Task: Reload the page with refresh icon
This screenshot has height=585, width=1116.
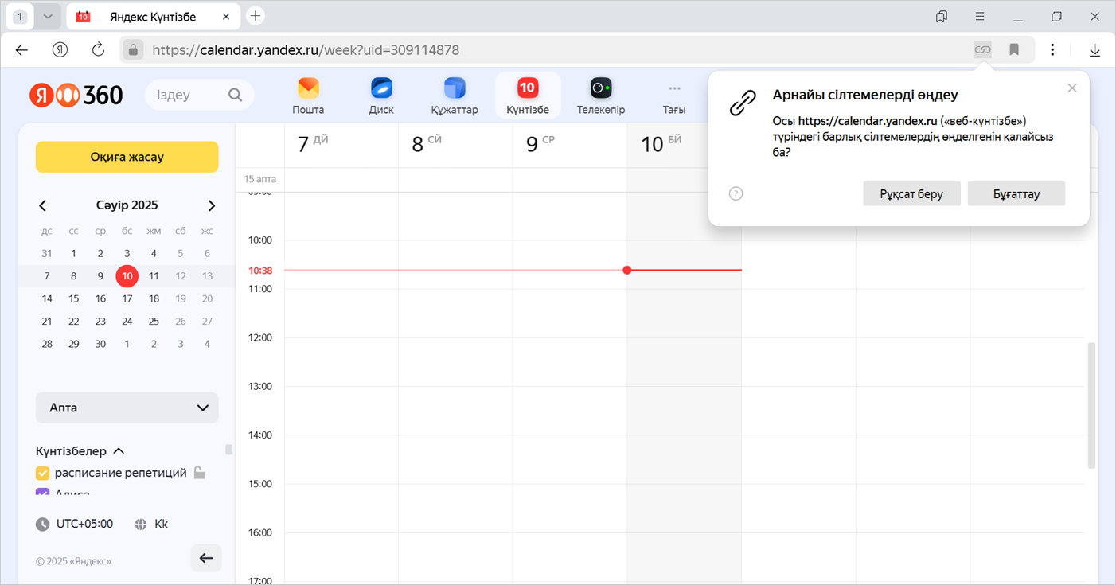Action: (x=98, y=49)
